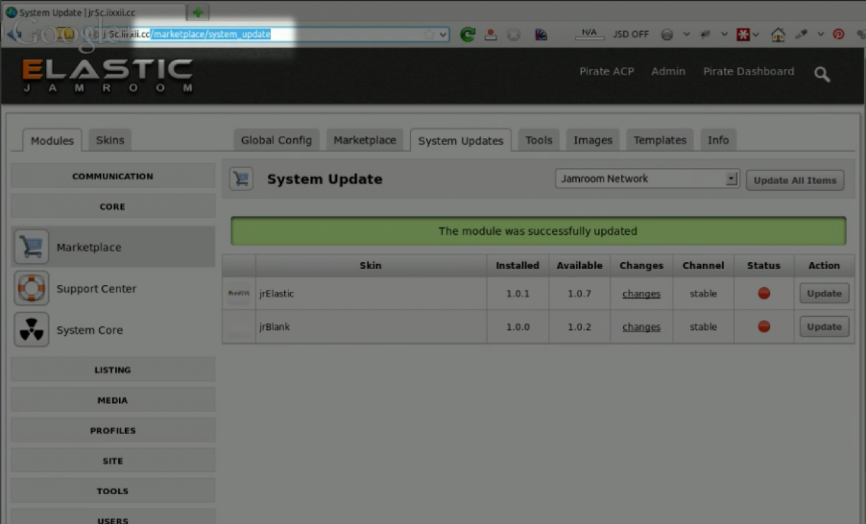Open the Jamroom Network dropdown
The height and width of the screenshot is (524, 866).
click(647, 179)
